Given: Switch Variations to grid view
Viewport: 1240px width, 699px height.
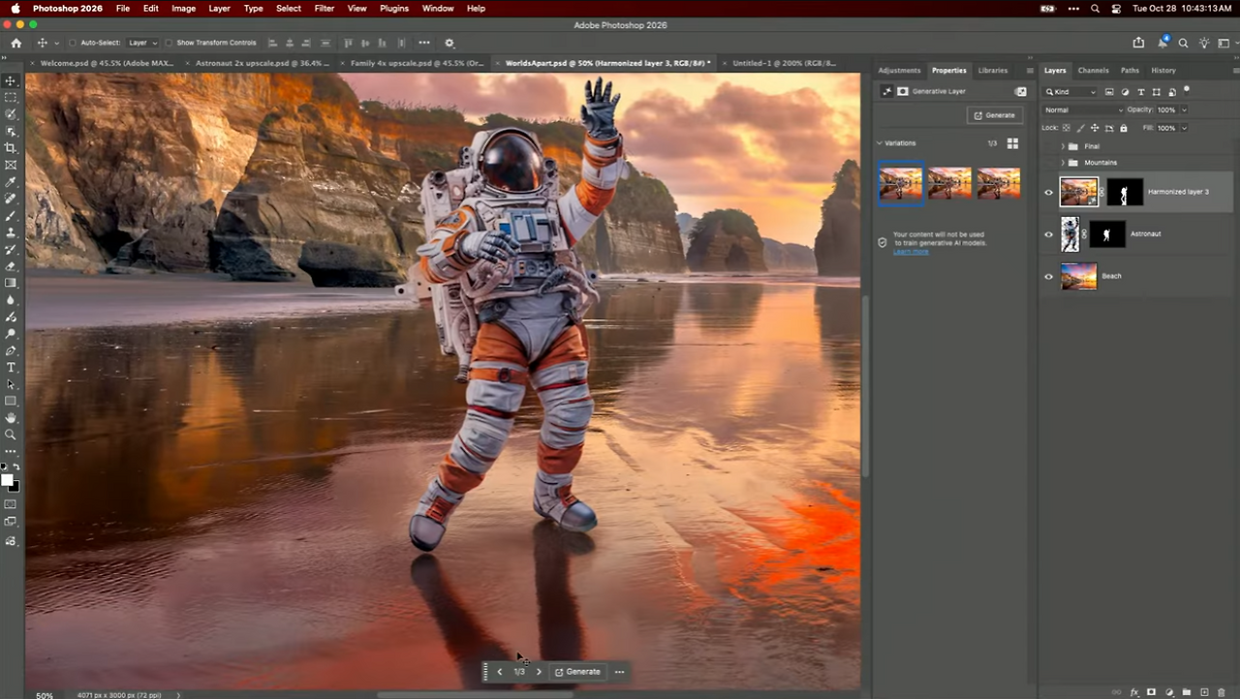Looking at the screenshot, I should coord(1012,143).
